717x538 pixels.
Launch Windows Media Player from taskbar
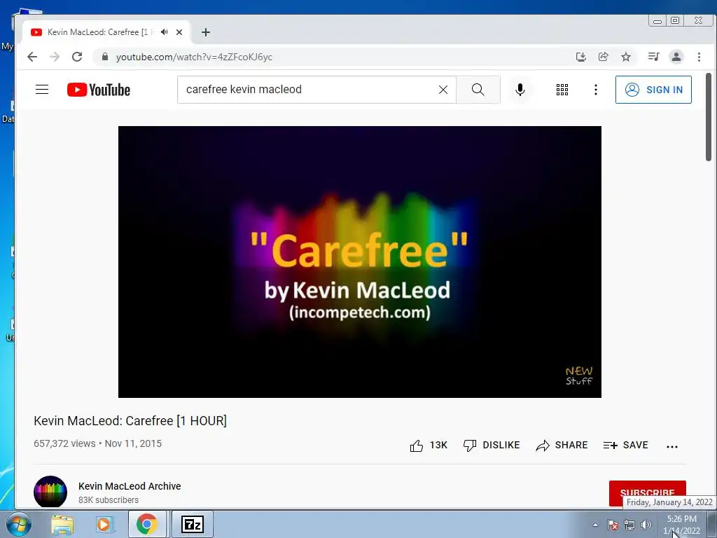click(x=104, y=524)
